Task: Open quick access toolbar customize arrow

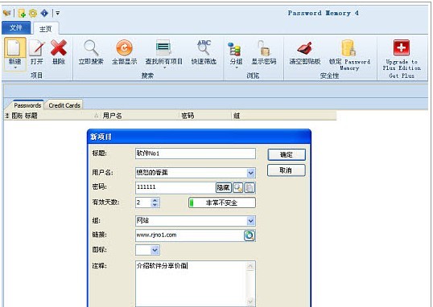Action: coord(57,13)
